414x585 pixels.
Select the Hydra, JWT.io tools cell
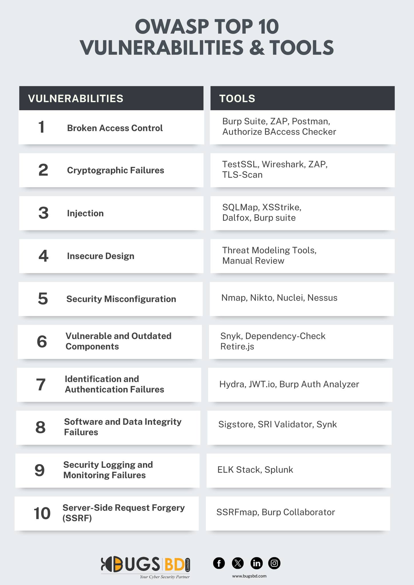(300, 384)
